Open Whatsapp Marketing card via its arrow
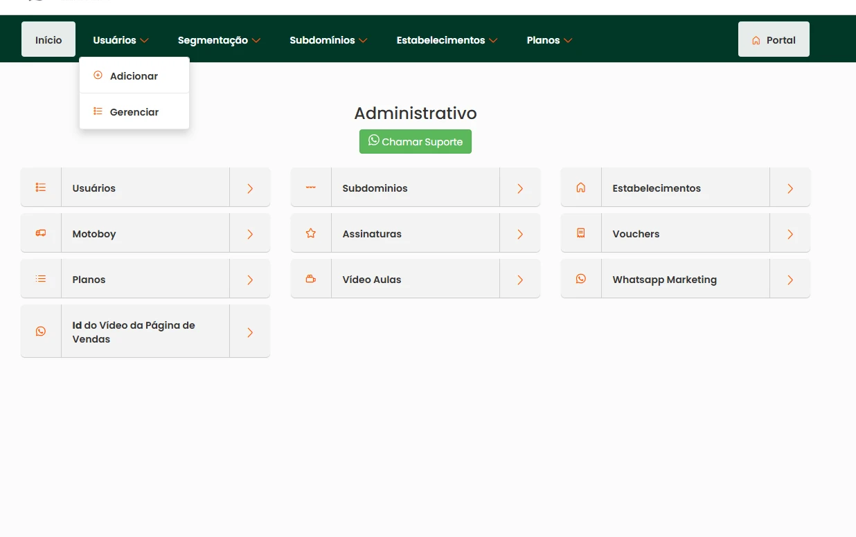The height and width of the screenshot is (537, 856). pos(790,280)
